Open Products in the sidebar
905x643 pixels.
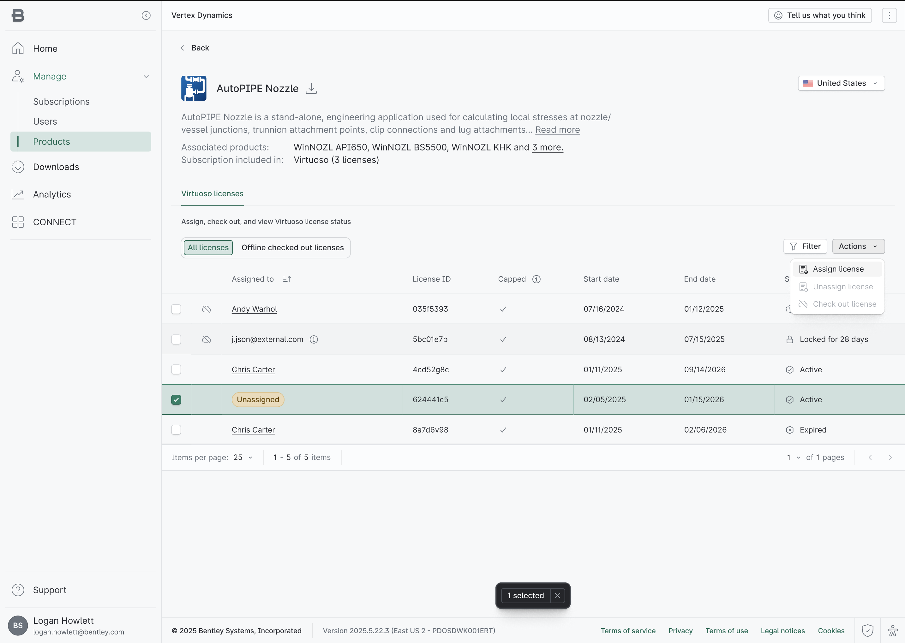[x=81, y=142]
